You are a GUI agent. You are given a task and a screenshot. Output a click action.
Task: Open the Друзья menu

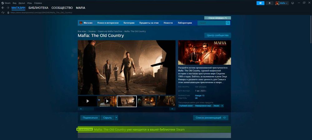[x=22, y=3]
